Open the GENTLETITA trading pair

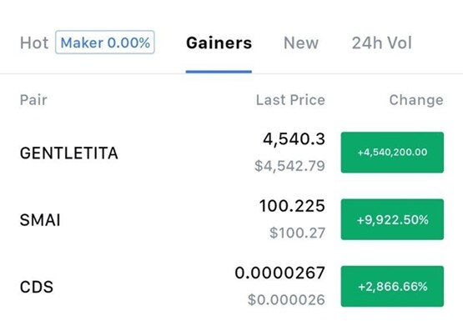pos(68,153)
